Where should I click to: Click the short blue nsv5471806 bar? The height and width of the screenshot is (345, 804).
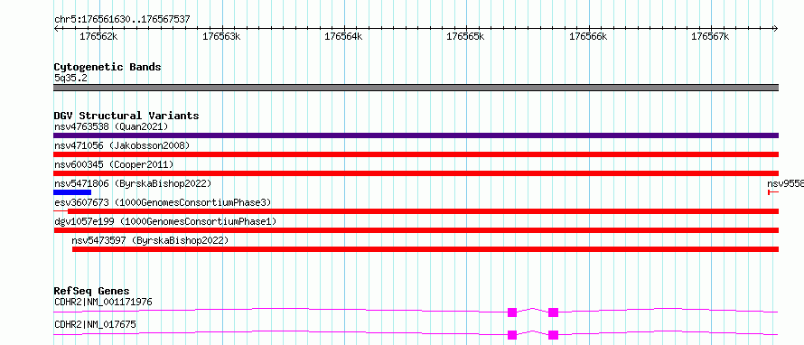coord(72,192)
